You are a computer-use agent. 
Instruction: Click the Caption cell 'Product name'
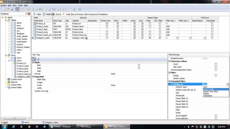tap(80, 27)
